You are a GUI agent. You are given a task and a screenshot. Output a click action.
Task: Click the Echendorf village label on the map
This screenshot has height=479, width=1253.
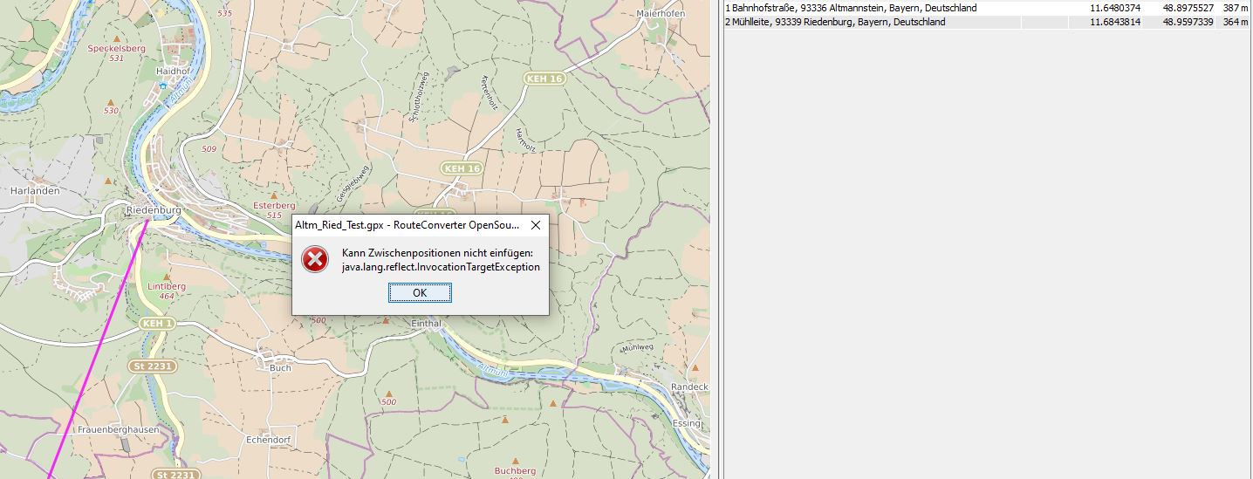tap(267, 440)
